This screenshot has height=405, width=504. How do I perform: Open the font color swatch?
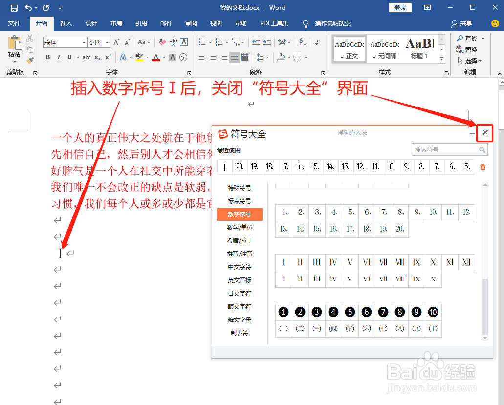156,57
